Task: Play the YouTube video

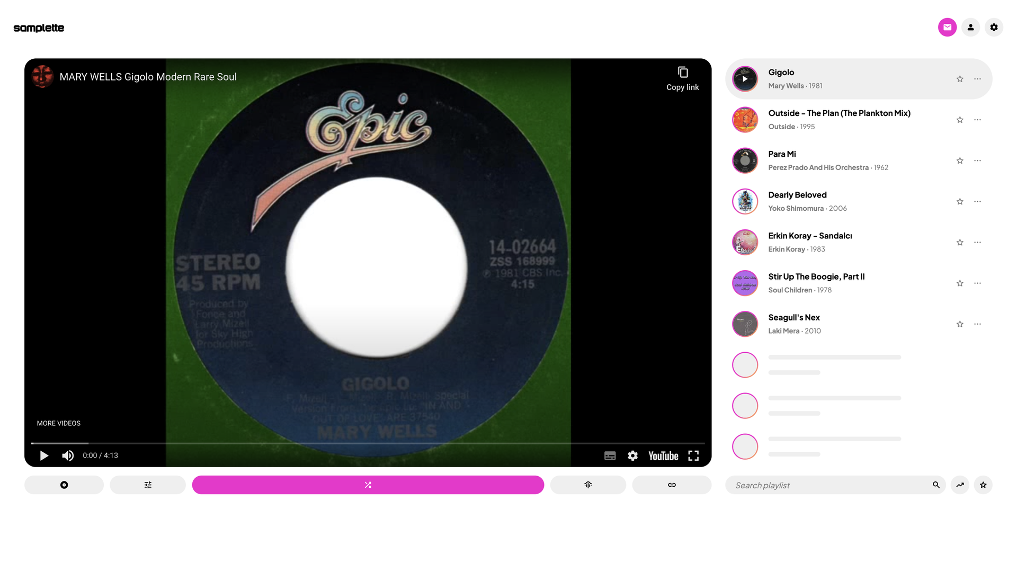Action: pos(44,455)
